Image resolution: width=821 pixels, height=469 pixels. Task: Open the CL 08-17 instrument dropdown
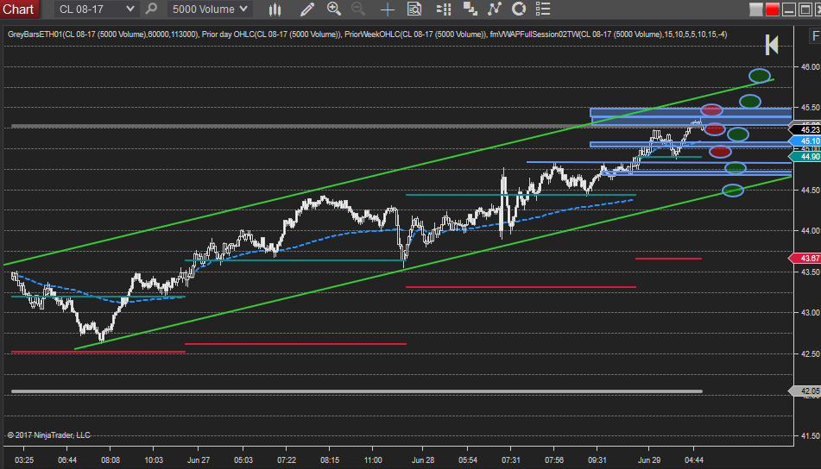tap(96, 9)
